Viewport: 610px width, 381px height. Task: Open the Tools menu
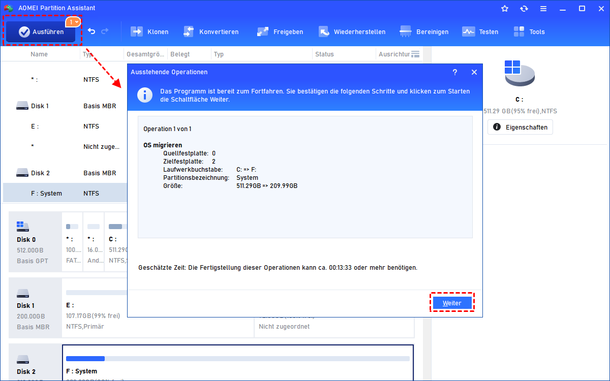[x=529, y=31]
